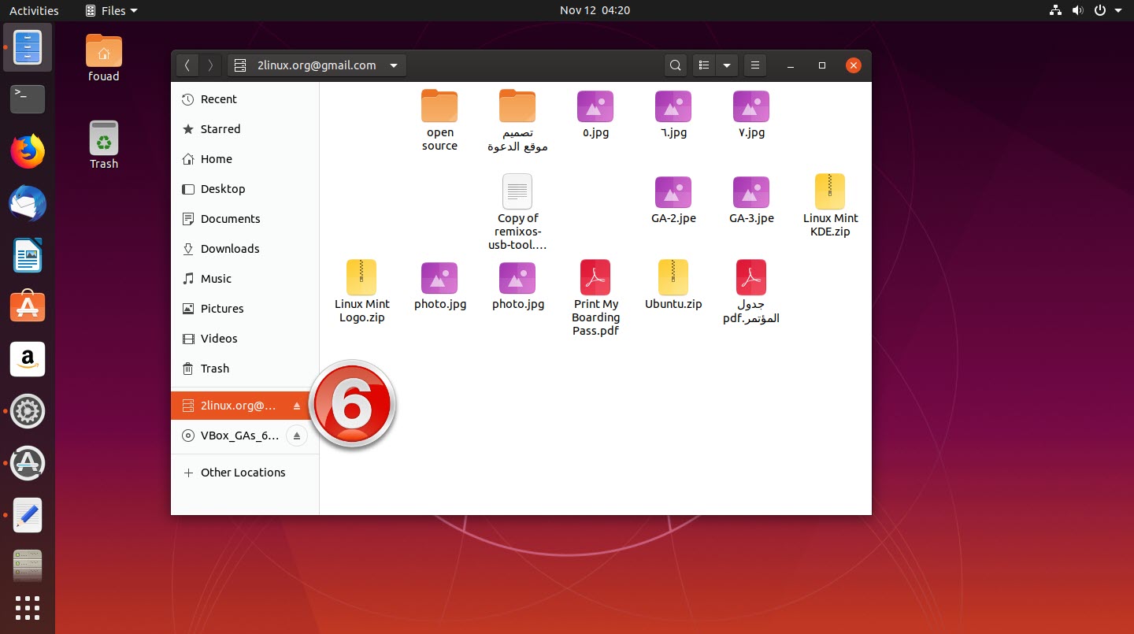Switch to list view in Files
1134x634 pixels.
705,65
